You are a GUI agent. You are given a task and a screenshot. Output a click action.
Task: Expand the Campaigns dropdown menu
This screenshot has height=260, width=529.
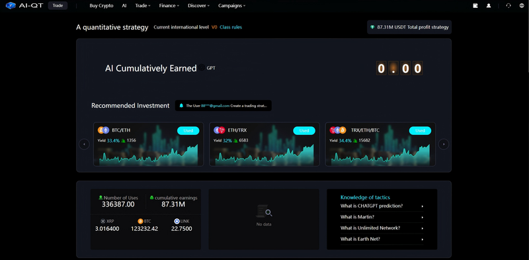point(232,6)
